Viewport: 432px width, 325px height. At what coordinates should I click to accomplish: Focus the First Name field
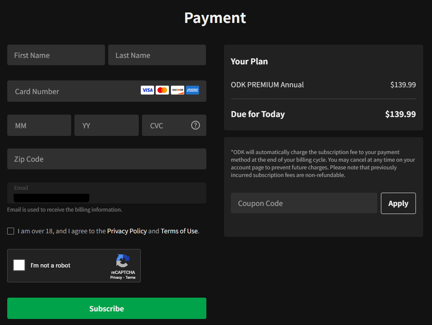(56, 55)
